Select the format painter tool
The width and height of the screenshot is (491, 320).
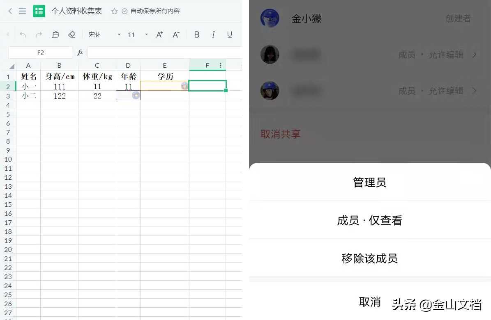[x=55, y=34]
